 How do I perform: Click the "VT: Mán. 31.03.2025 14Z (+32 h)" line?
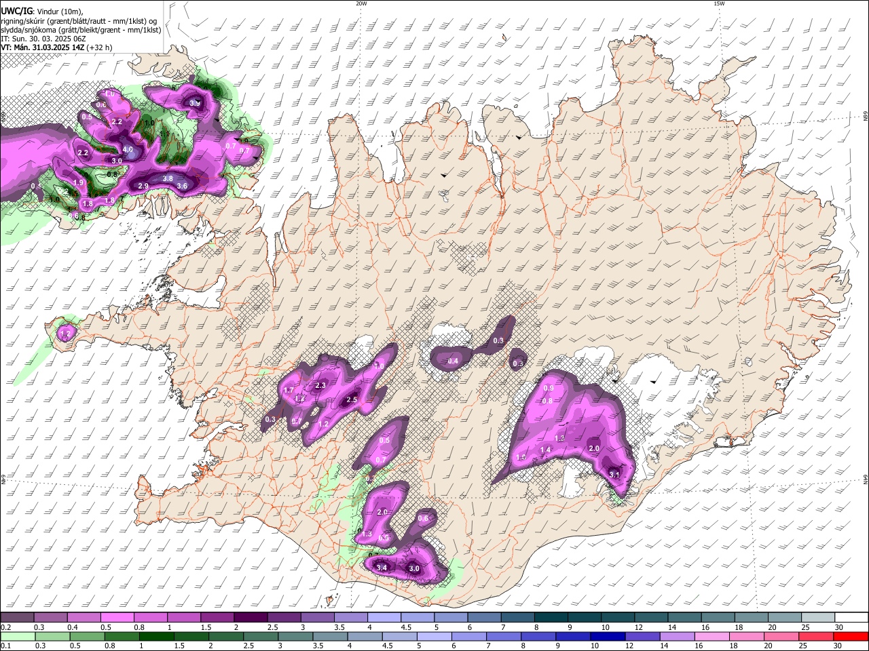[x=56, y=47]
